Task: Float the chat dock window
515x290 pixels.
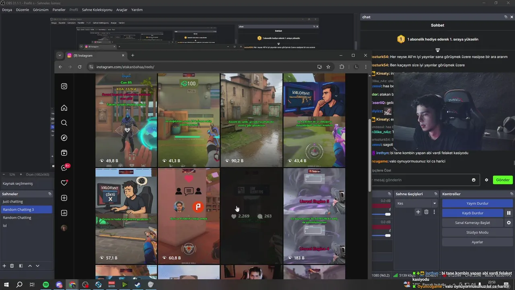Action: pos(506,17)
